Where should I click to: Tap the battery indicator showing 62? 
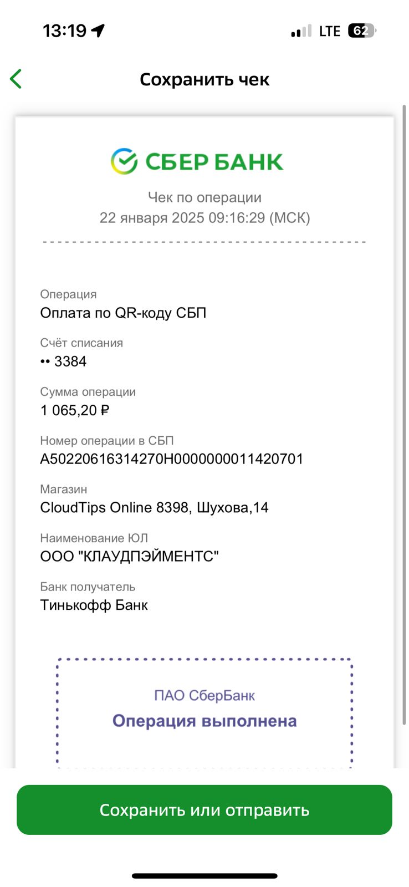click(x=362, y=30)
